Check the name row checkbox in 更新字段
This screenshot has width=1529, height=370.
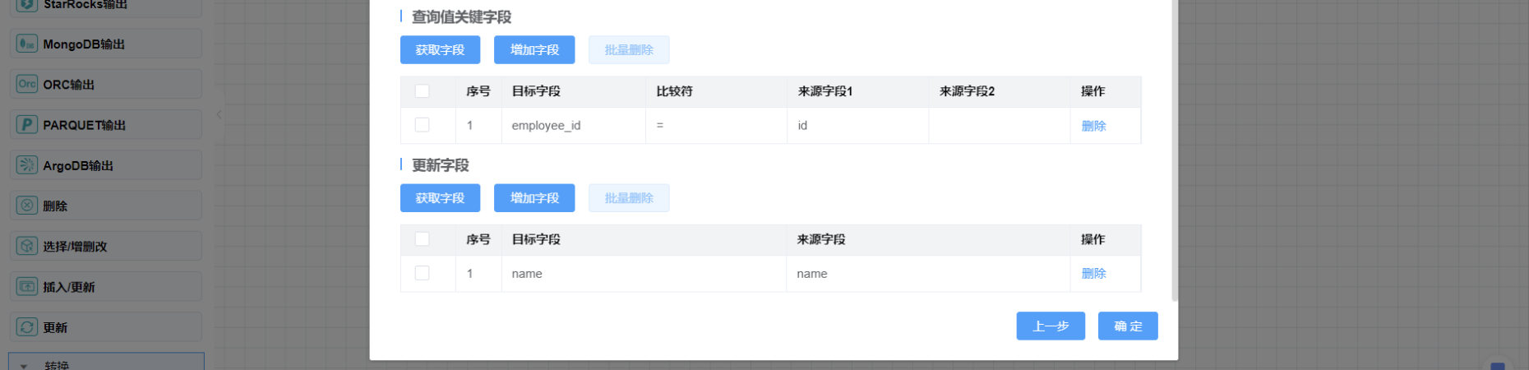pos(423,273)
